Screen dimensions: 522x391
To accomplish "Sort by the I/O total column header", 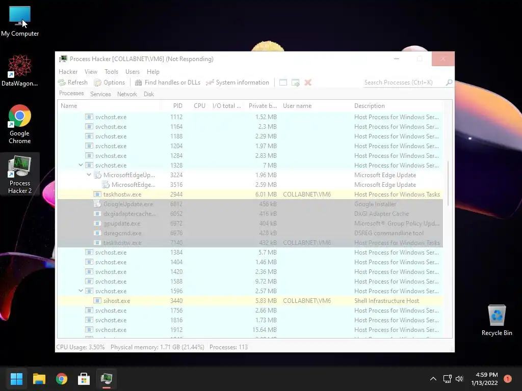I will (x=226, y=106).
